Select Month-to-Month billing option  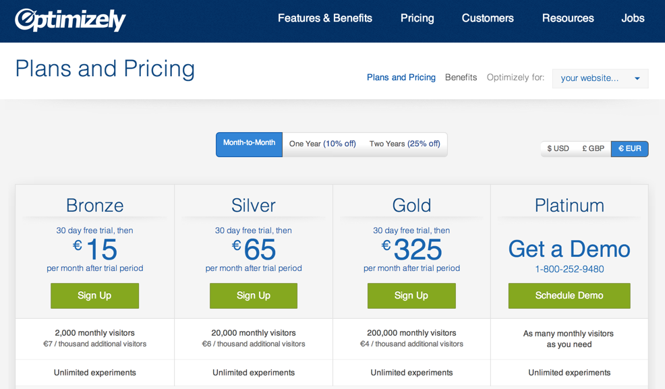pos(249,144)
